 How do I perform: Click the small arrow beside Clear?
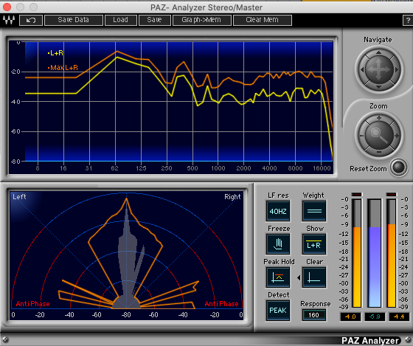coord(299,277)
